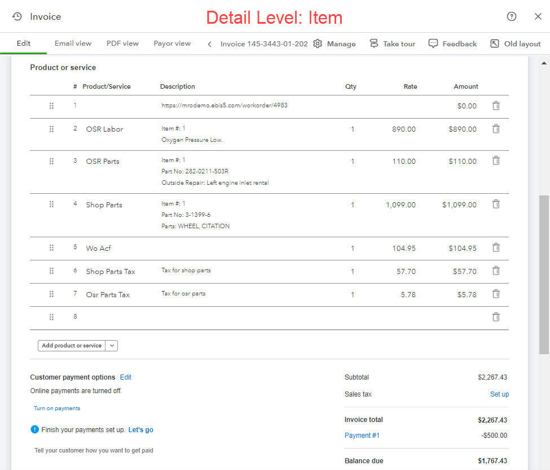This screenshot has height=470, width=550.
Task: Switch to the PDF view tab
Action: pyautogui.click(x=122, y=43)
